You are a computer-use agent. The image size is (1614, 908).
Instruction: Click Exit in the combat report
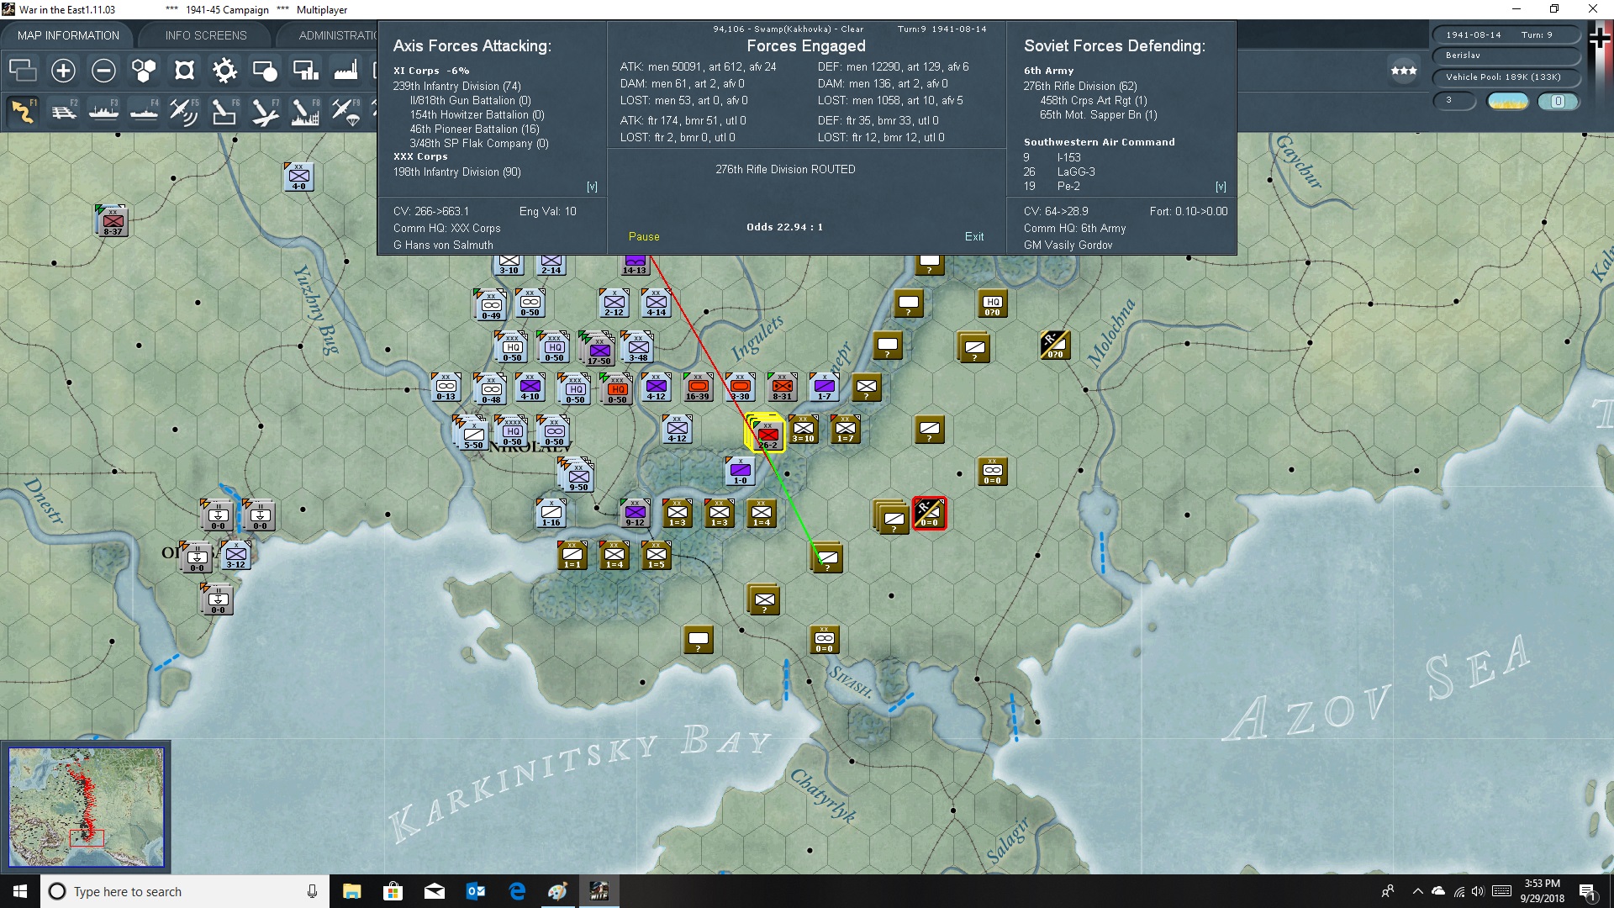[974, 237]
